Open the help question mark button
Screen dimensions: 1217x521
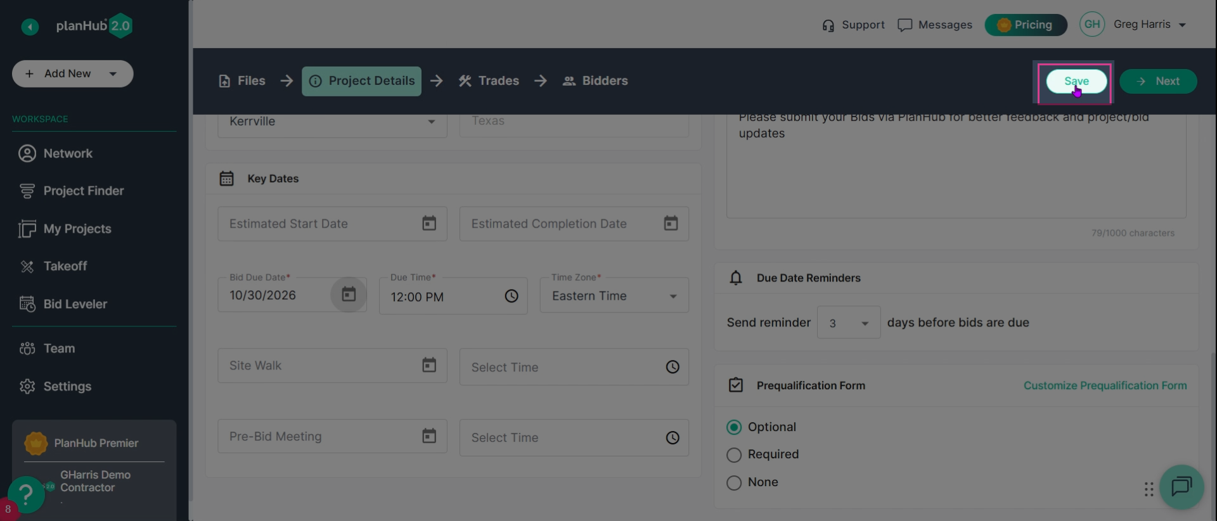[26, 494]
